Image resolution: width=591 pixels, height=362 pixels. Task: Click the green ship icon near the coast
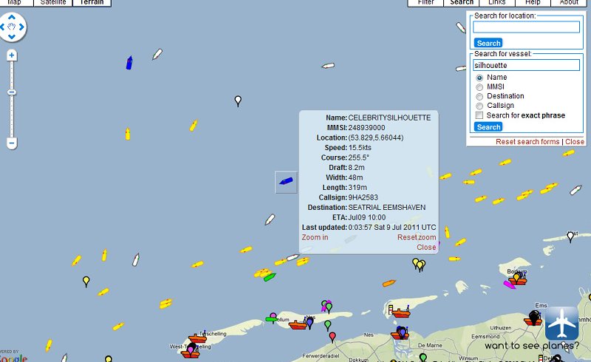(270, 277)
